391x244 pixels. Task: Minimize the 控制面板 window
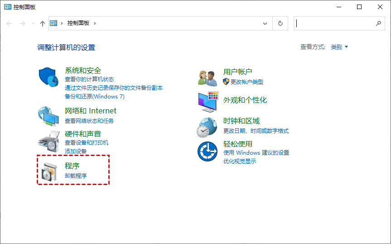(x=338, y=7)
